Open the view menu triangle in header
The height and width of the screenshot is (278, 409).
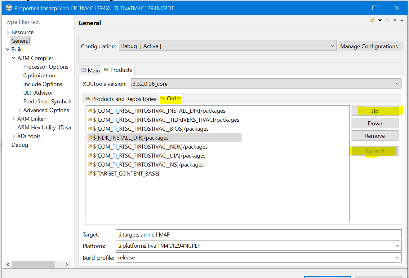[x=402, y=20]
